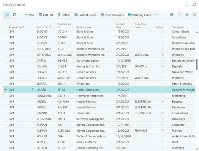Open Default column header menu

159,27
